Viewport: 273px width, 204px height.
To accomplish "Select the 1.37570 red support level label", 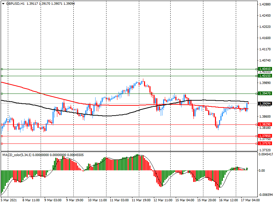I will [265, 143].
